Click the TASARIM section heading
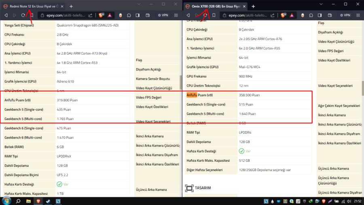 pyautogui.click(x=203, y=188)
